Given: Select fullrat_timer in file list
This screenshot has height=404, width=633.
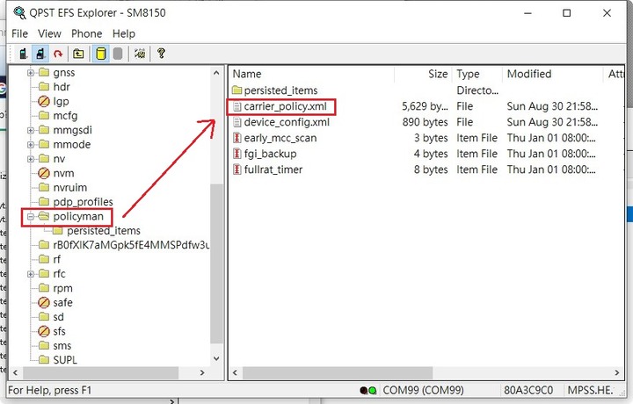Looking at the screenshot, I should (273, 170).
